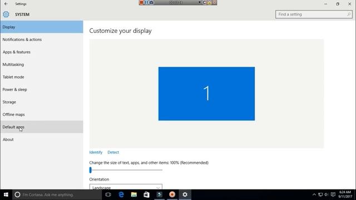The image size is (356, 200).
Task: Open the Windows Store taskbar icon
Action: (146, 194)
